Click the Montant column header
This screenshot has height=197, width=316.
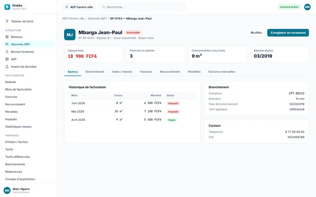156,95
